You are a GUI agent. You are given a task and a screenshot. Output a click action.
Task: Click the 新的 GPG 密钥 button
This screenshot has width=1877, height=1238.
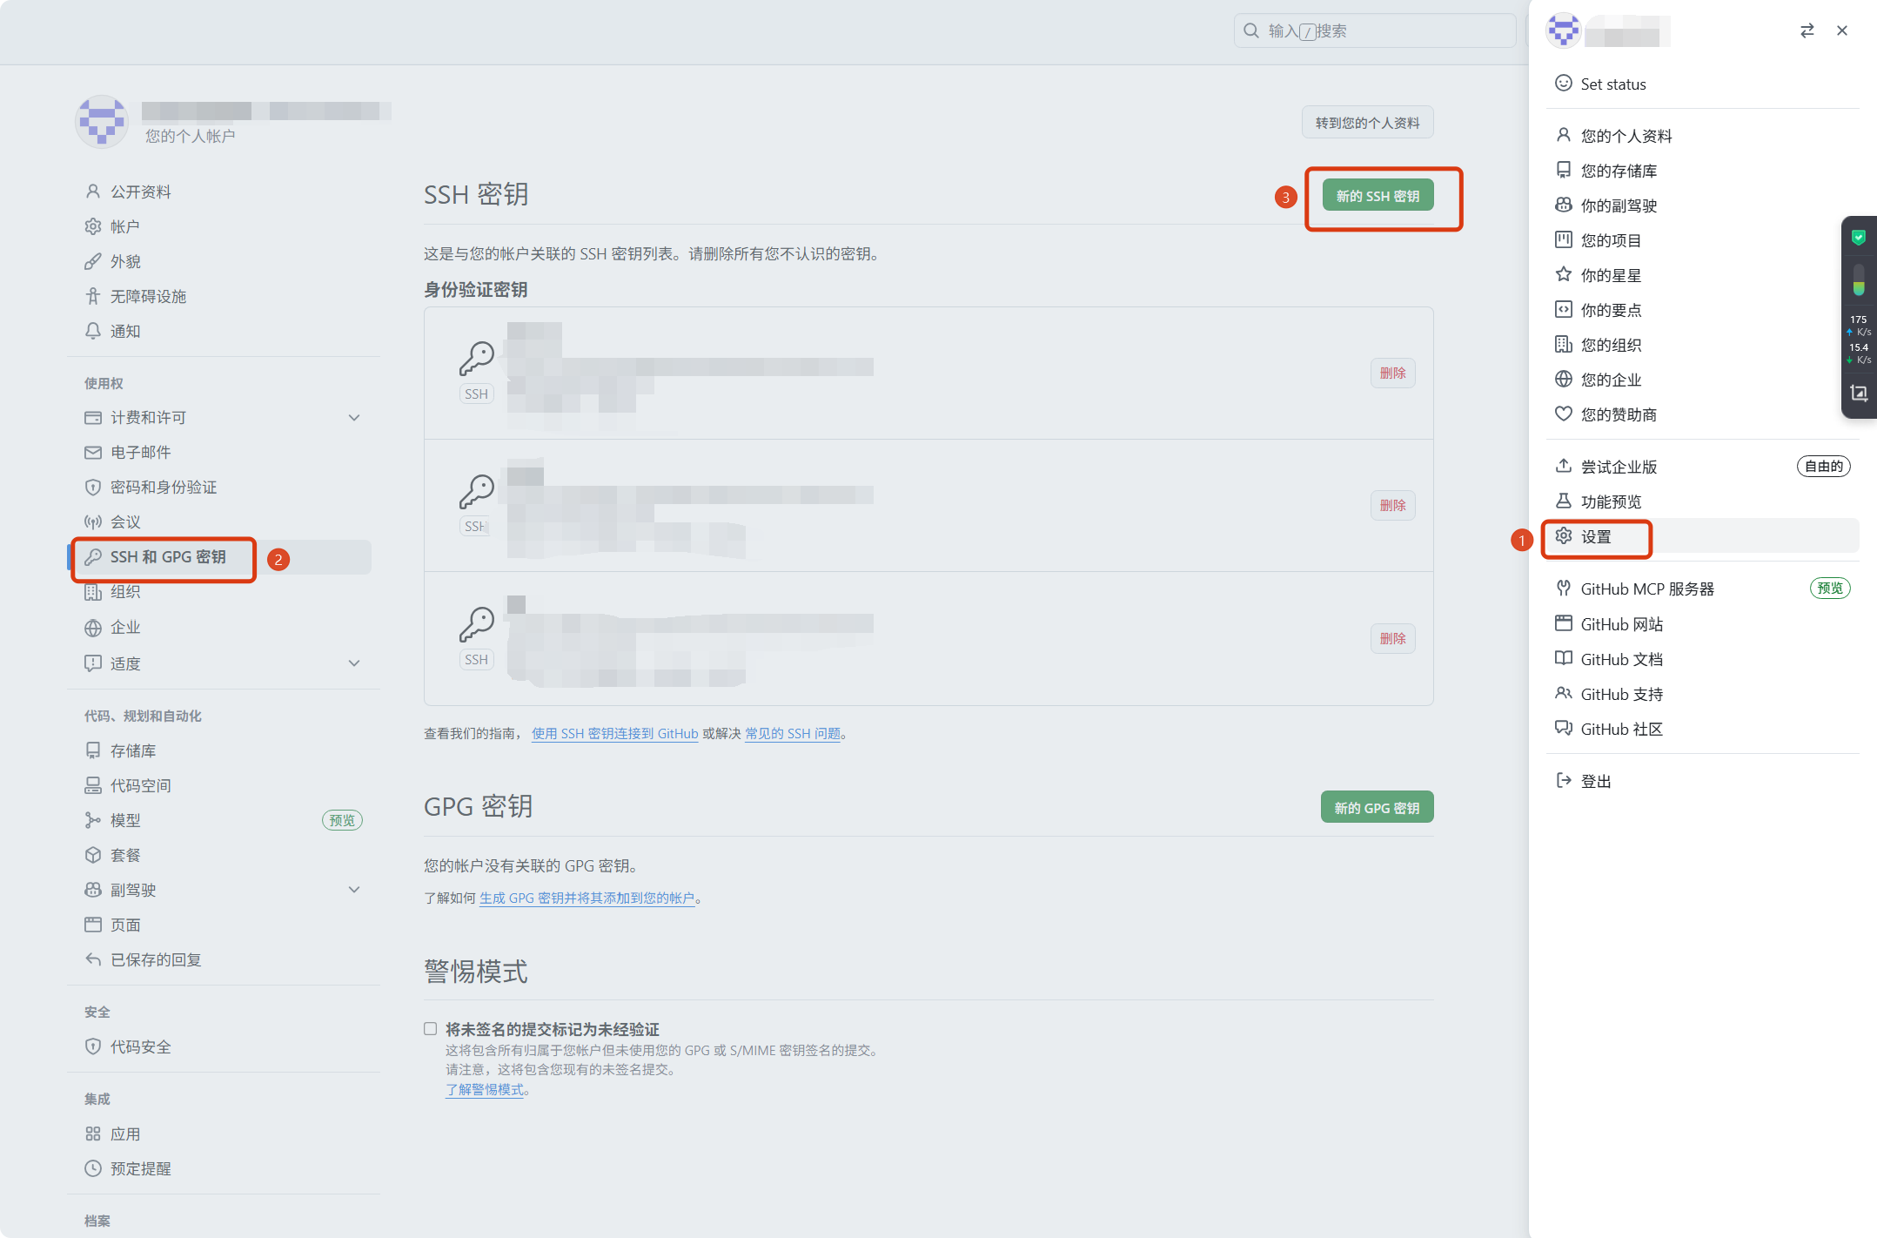click(x=1377, y=808)
